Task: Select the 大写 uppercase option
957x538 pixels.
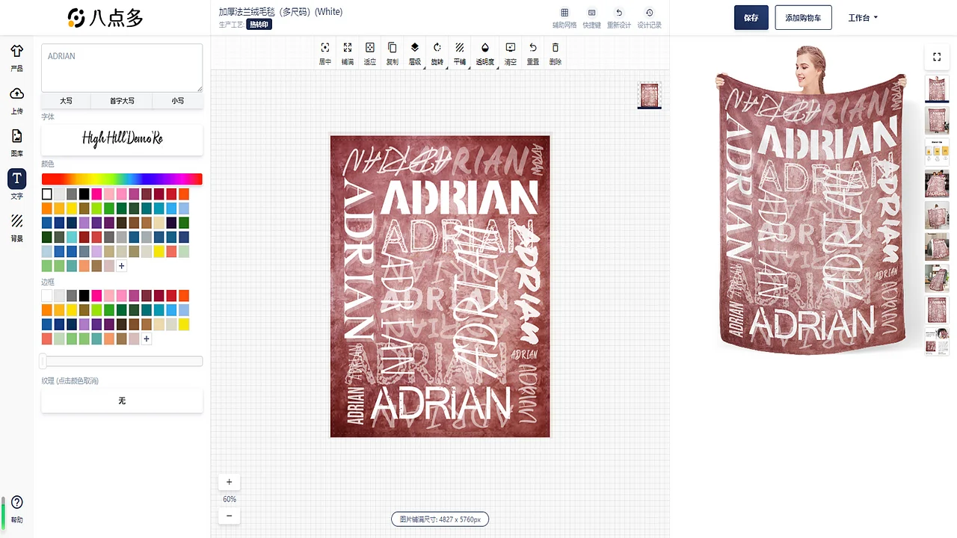Action: pyautogui.click(x=66, y=100)
